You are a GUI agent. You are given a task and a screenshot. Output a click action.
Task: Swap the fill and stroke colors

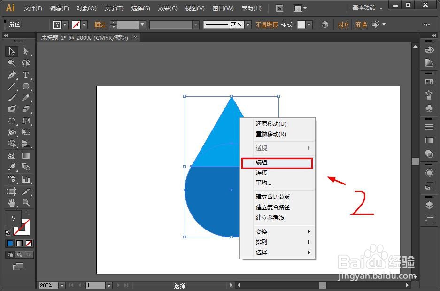tap(27, 213)
